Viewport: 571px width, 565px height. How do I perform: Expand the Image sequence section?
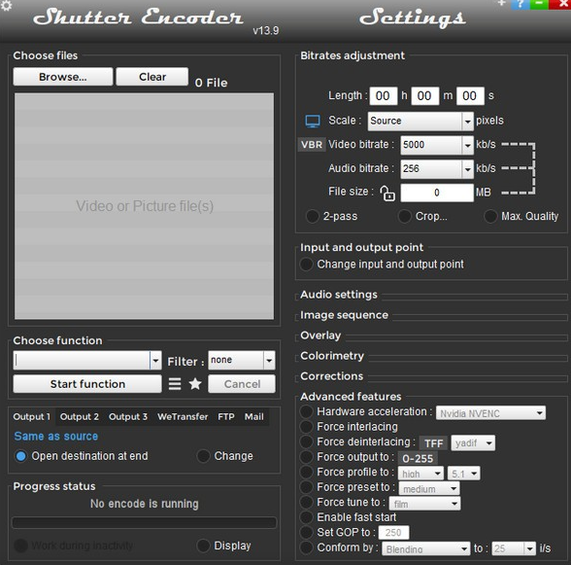tap(344, 315)
